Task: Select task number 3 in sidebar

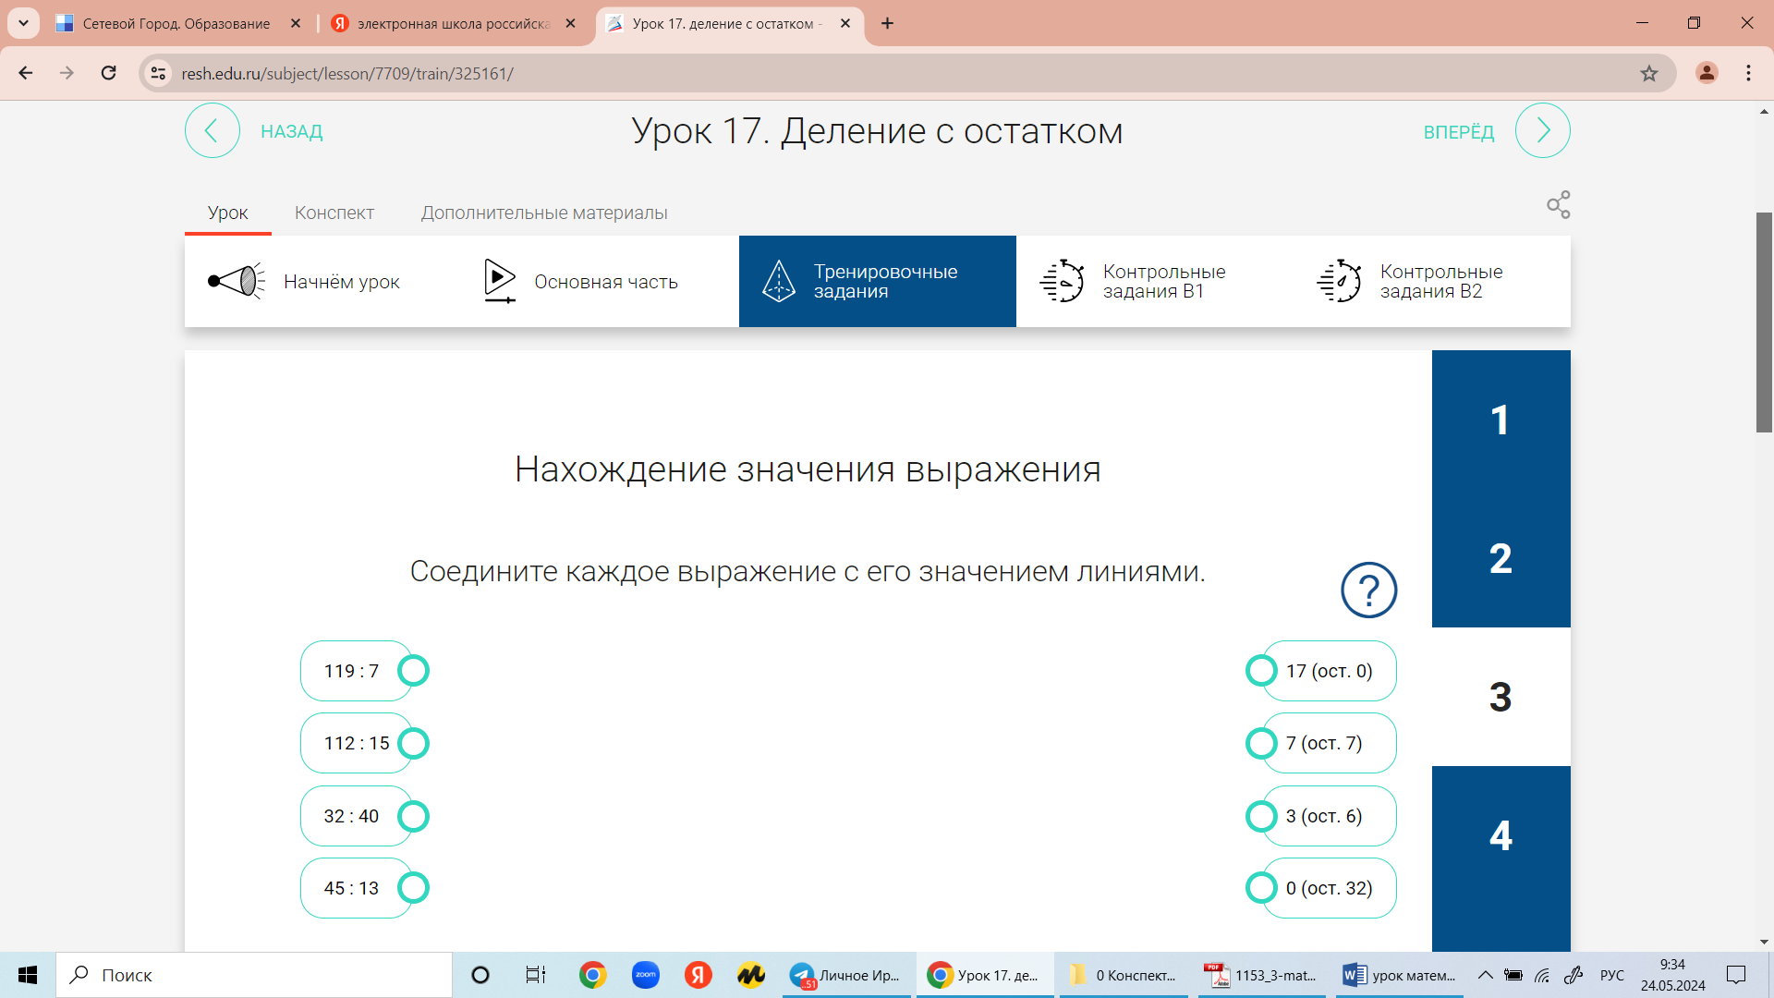Action: [1501, 698]
